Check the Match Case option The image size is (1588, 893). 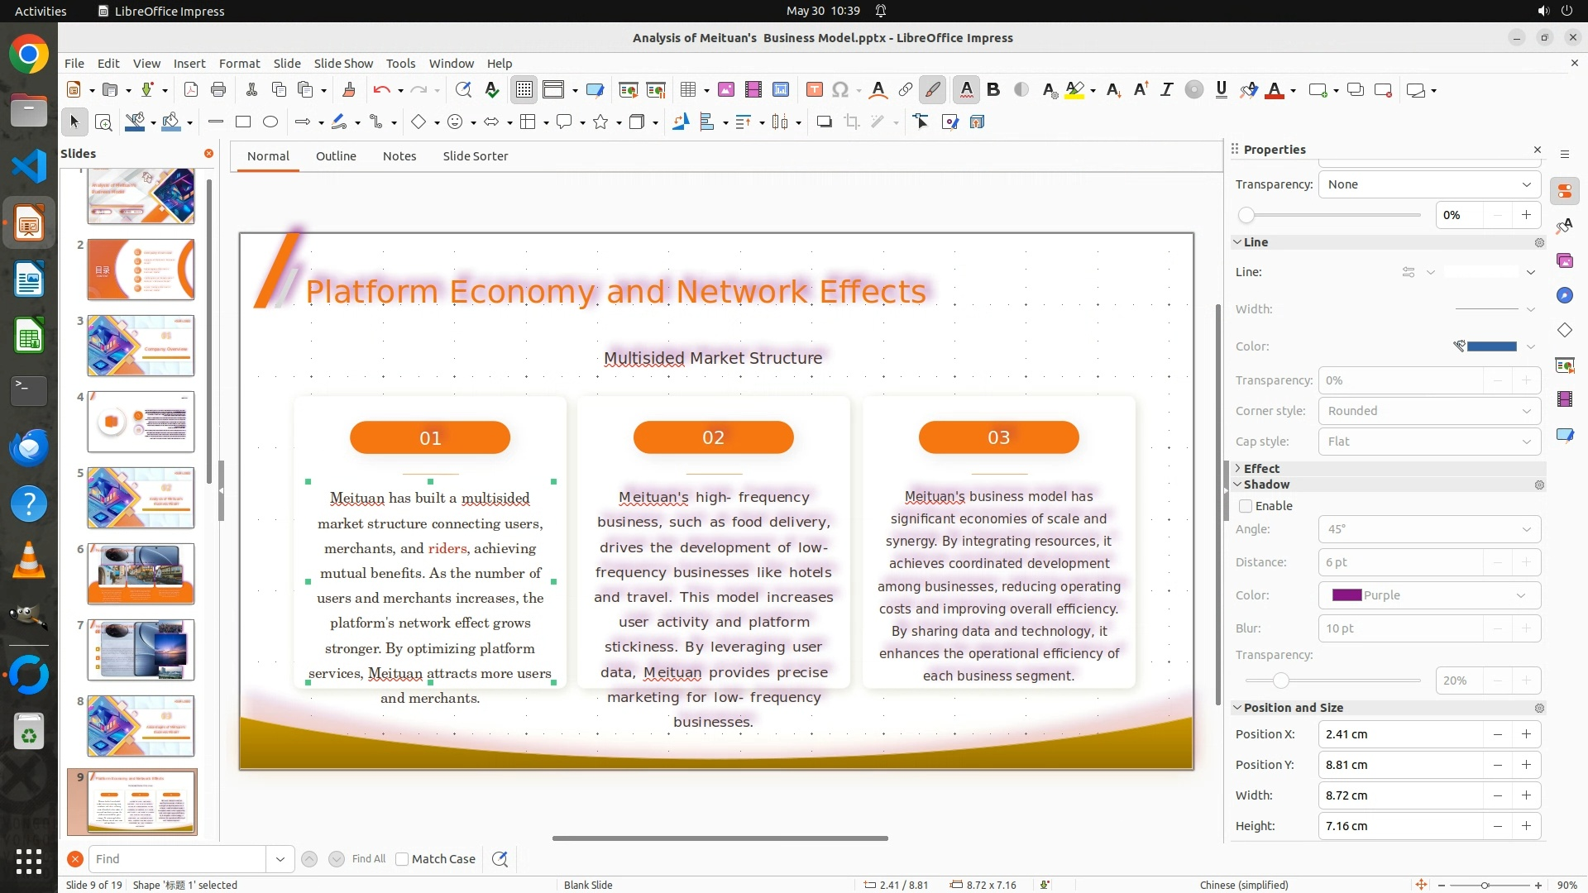pos(402,859)
